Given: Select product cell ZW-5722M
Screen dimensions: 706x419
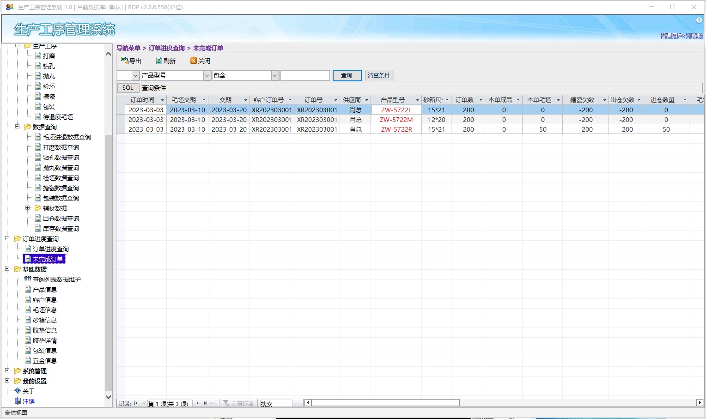Looking at the screenshot, I should 396,120.
